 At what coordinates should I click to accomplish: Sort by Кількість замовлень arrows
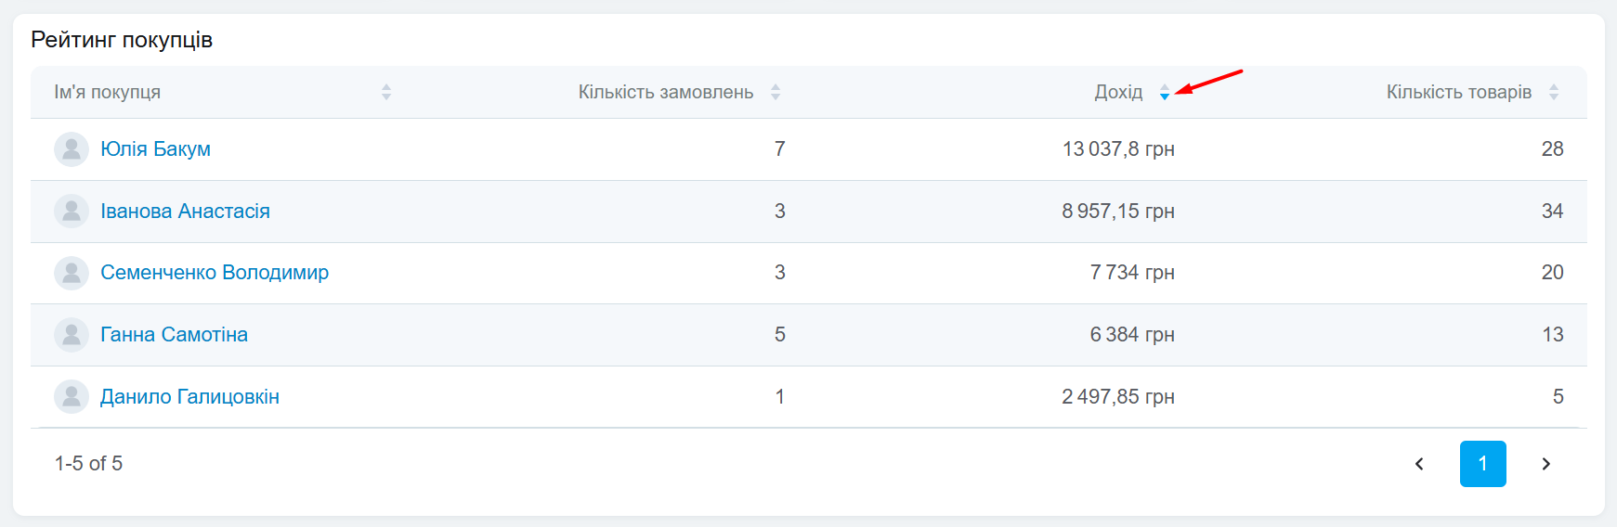coord(776,92)
